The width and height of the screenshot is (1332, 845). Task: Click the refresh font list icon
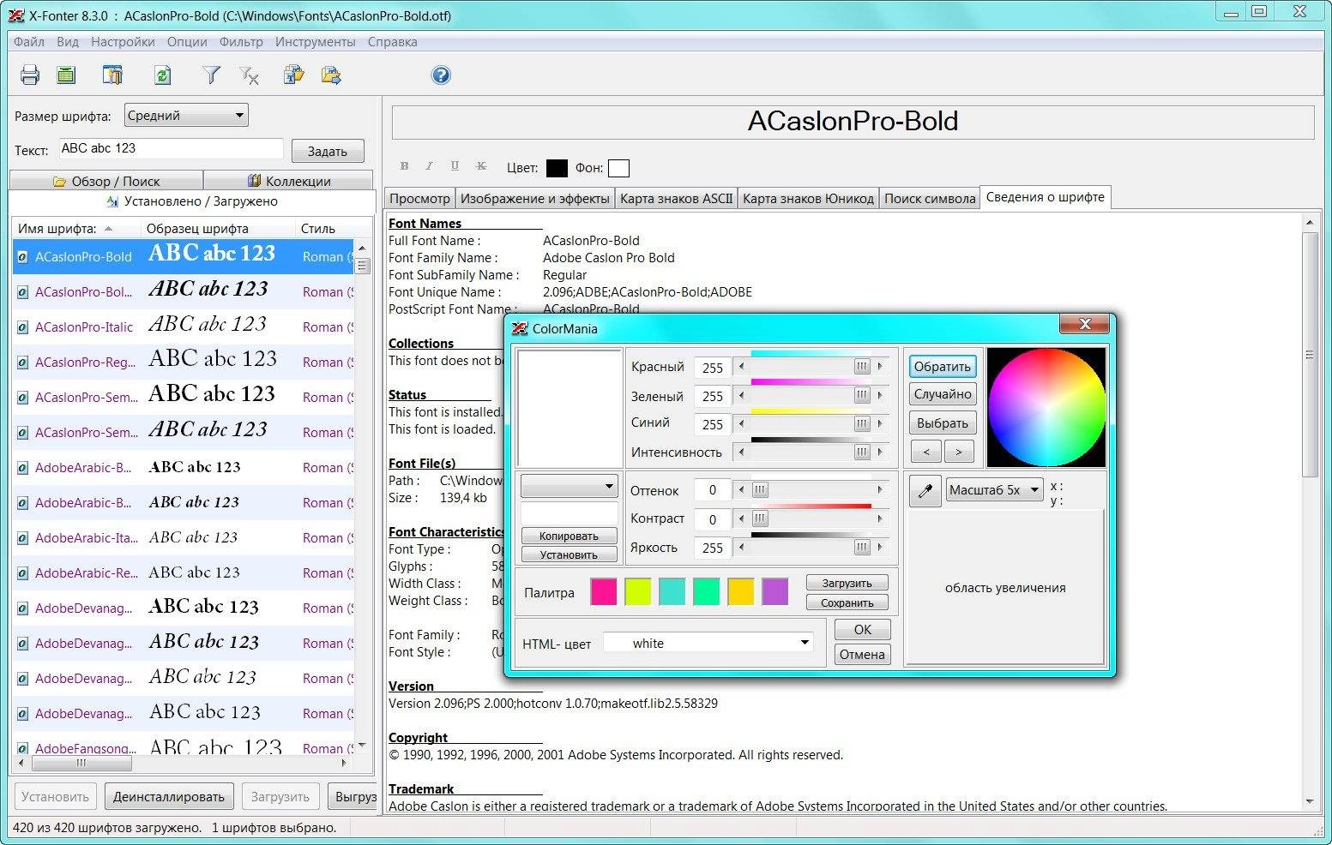click(x=162, y=75)
